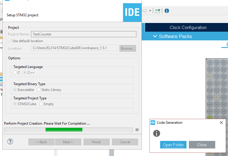This screenshot has width=228, height=156.
Task: Toggle the Use default location checkbox
Action: click(x=10, y=41)
